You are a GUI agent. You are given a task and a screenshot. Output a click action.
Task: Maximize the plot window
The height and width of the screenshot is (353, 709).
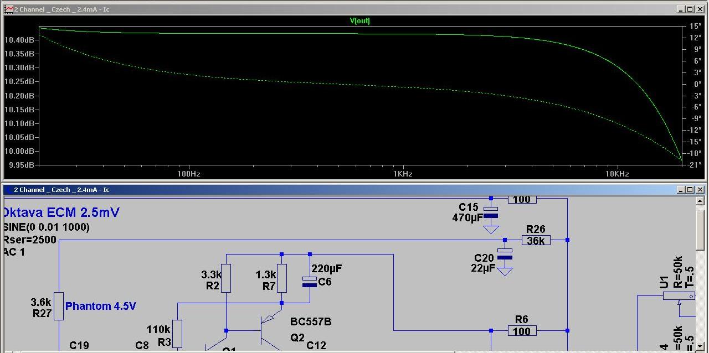[690, 9]
